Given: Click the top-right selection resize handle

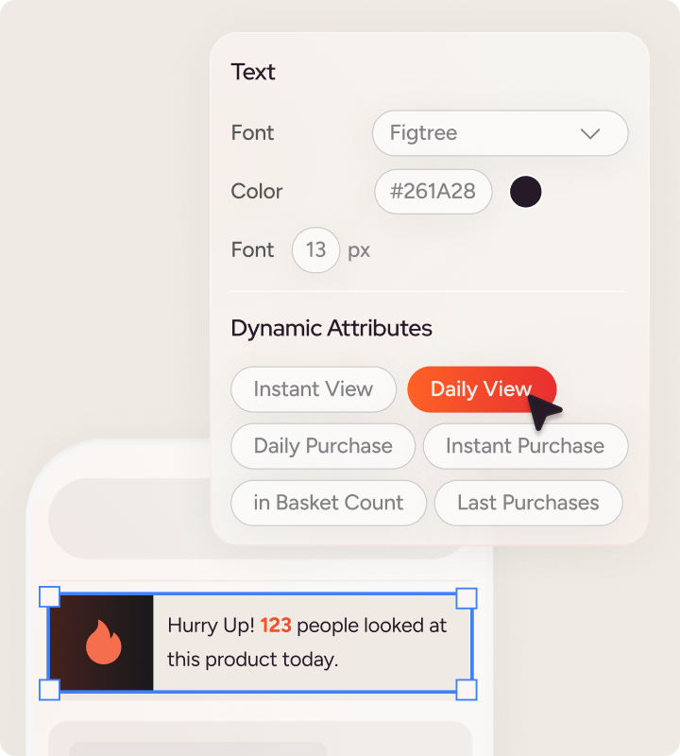Looking at the screenshot, I should coord(467,597).
